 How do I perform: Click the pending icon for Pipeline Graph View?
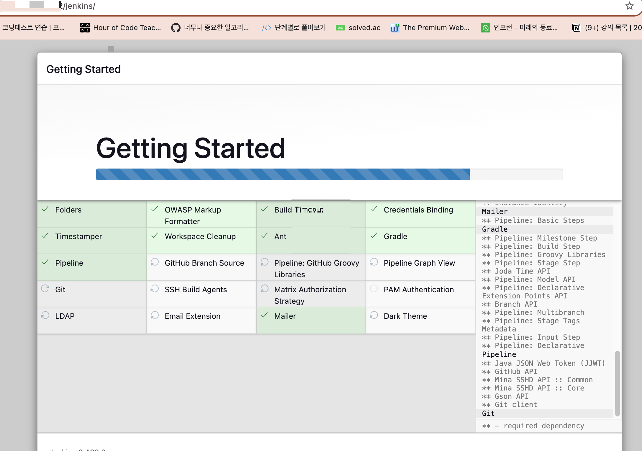(x=374, y=262)
